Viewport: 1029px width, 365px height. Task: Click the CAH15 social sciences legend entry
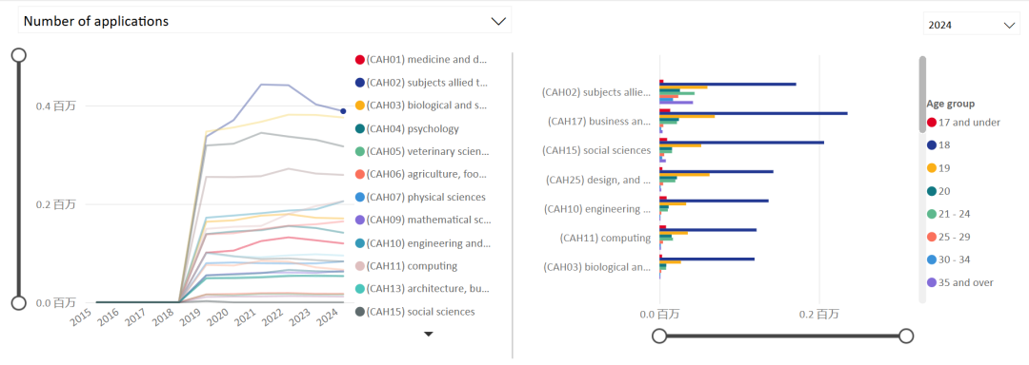point(414,312)
